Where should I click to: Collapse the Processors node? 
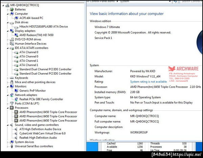(x=8, y=108)
